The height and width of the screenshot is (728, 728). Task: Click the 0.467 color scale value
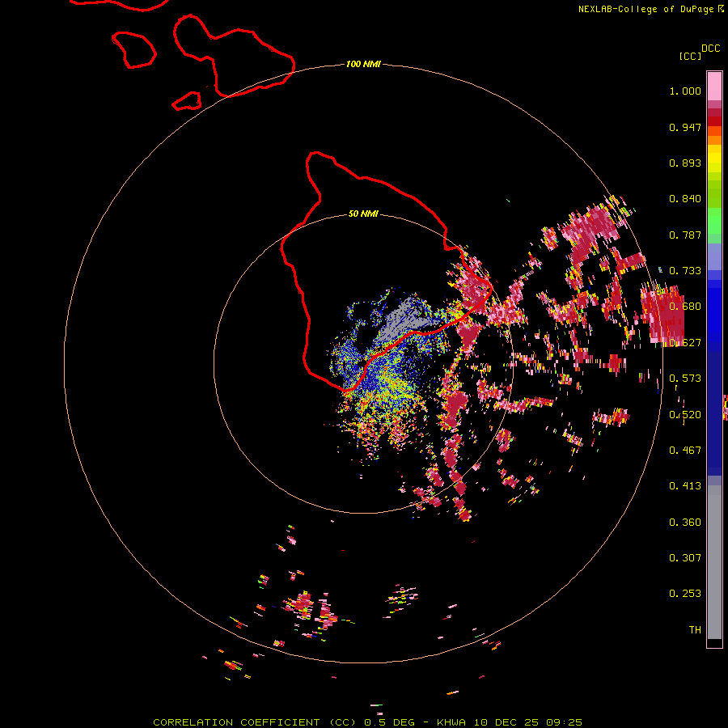pyautogui.click(x=685, y=451)
